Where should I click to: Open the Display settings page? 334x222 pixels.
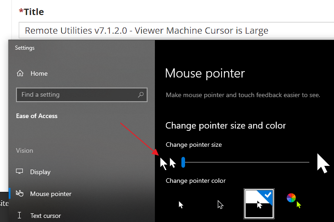(x=40, y=172)
